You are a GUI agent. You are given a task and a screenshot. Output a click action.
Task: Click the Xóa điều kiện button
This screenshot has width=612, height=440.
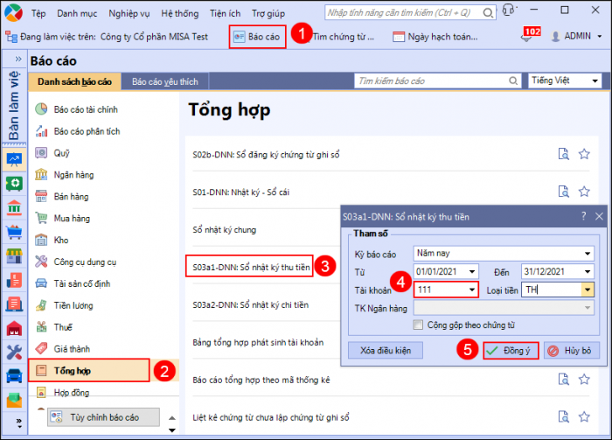pyautogui.click(x=386, y=350)
